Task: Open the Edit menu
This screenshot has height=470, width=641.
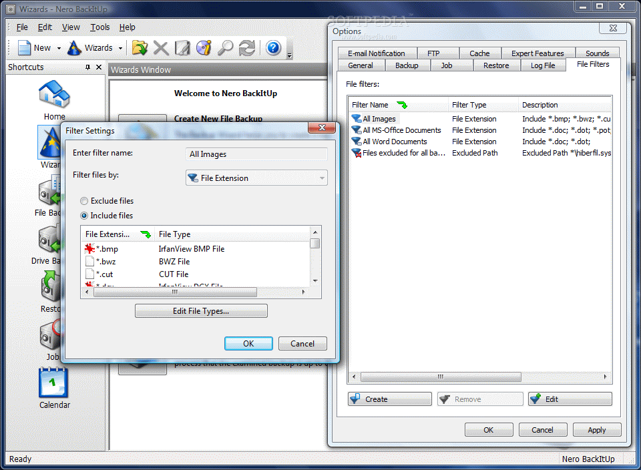Action: pyautogui.click(x=45, y=27)
